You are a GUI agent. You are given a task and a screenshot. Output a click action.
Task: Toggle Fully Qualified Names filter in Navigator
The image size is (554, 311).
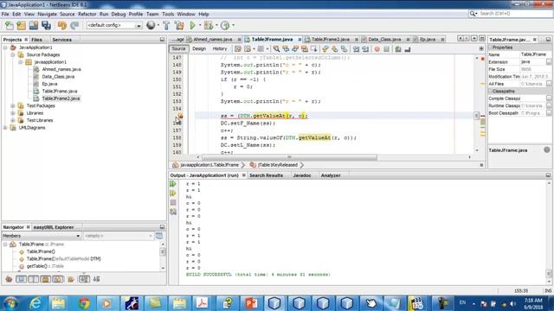[71, 279]
